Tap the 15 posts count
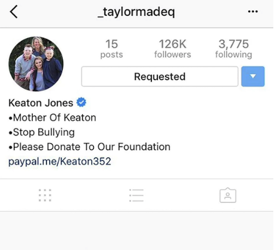The image size is (276, 250). click(112, 48)
